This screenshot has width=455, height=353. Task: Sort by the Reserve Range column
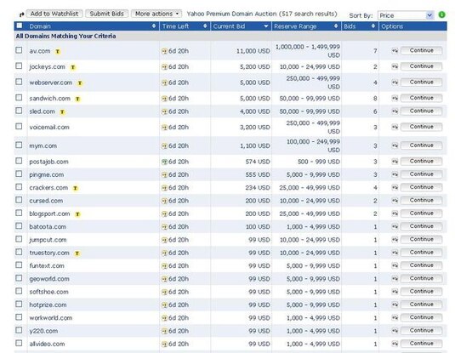coord(306,26)
